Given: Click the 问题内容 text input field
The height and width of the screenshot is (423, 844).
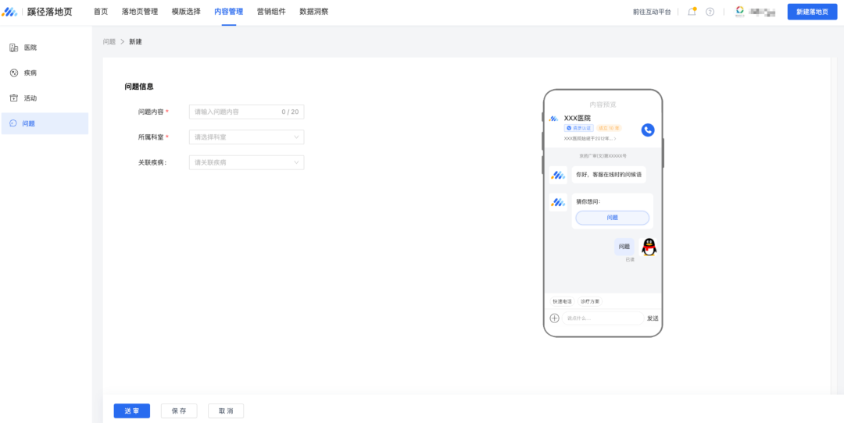Looking at the screenshot, I should [x=234, y=112].
